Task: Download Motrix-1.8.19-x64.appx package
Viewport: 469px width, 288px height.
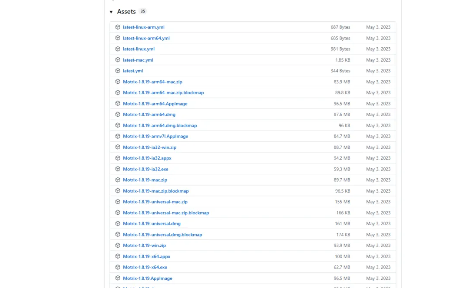Action: pos(146,256)
